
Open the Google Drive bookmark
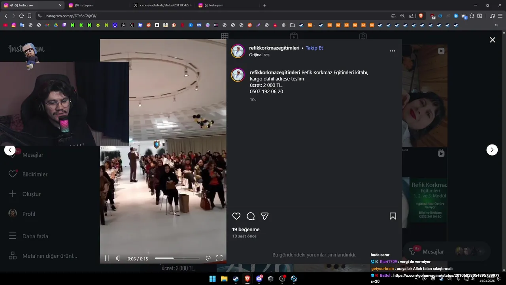tap(56, 25)
